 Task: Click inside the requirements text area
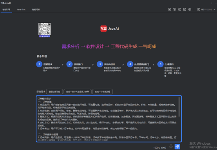pos(109,119)
